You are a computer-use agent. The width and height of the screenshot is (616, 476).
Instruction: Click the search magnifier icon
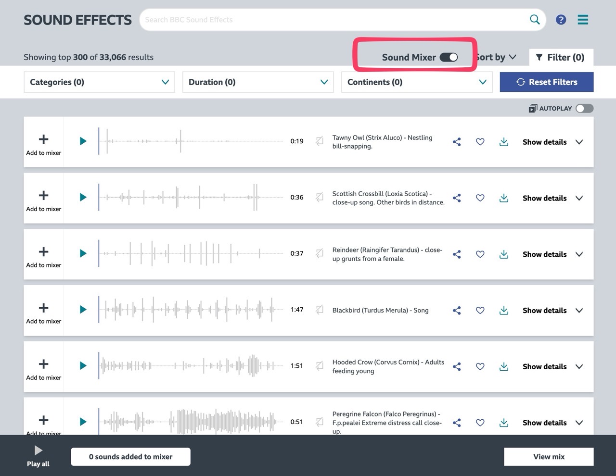point(534,20)
